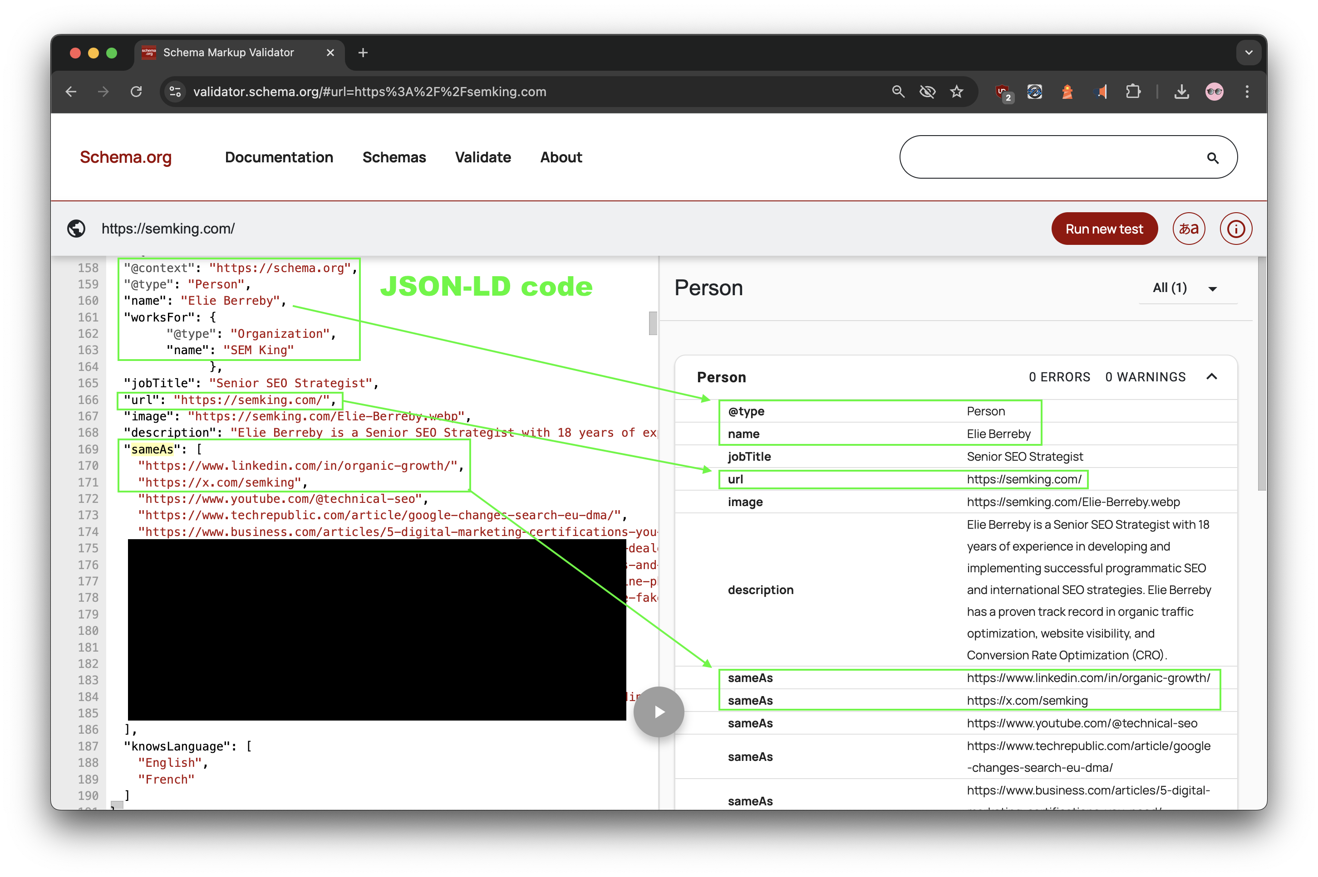Open the Extensions puzzle piece menu
Screen dimensions: 1318x877
coord(1133,92)
